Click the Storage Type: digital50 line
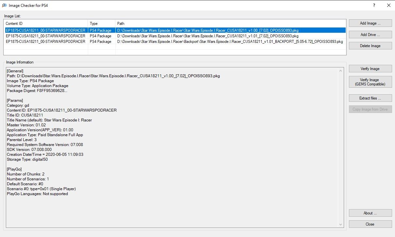Image resolution: width=395 pixels, height=237 pixels. [x=27, y=159]
